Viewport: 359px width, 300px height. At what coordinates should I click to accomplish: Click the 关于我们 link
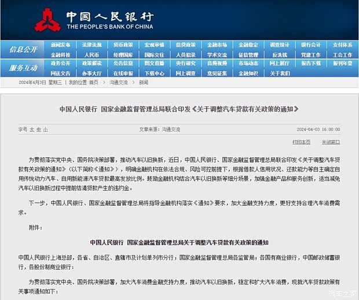[x=279, y=73]
